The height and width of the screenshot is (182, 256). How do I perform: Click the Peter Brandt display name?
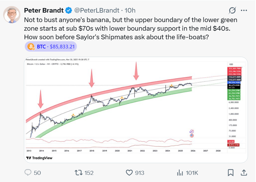tap(43, 10)
